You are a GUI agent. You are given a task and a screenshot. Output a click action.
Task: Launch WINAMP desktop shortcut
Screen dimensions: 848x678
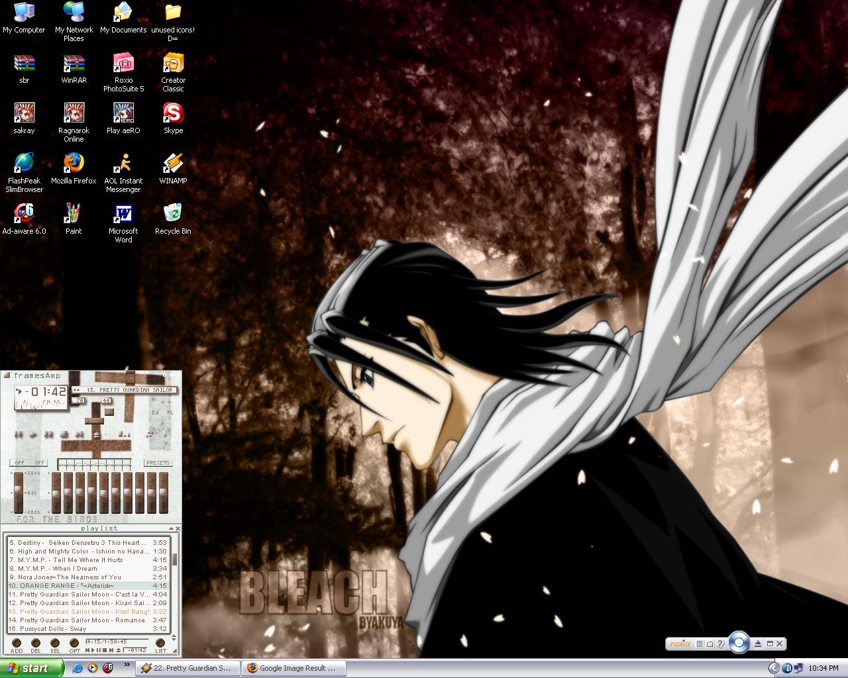point(173,169)
